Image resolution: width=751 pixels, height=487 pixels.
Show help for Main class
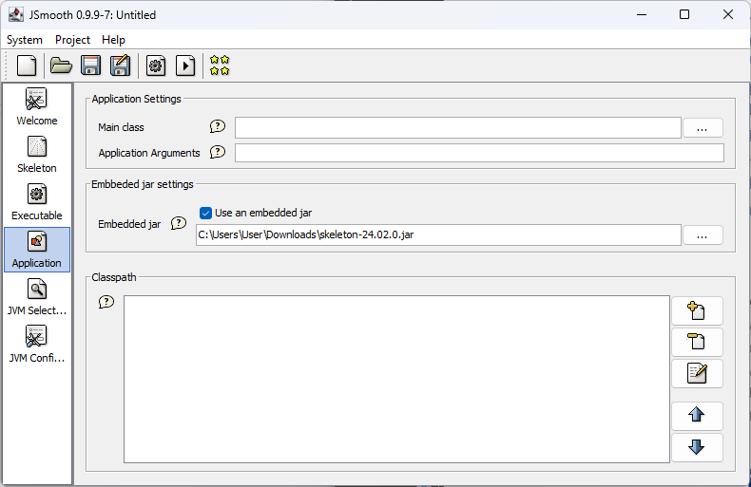[218, 126]
